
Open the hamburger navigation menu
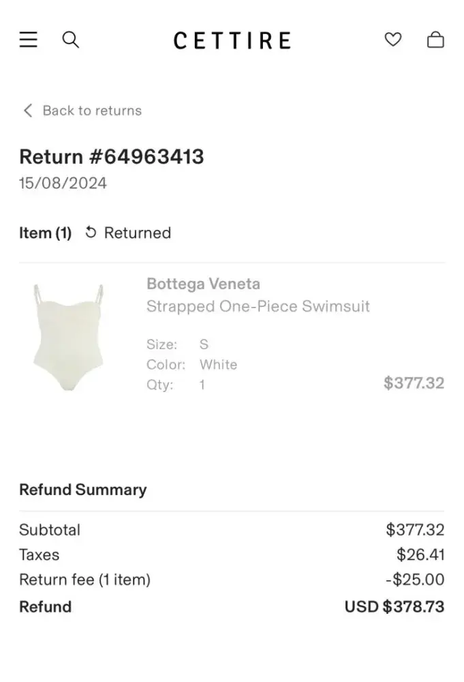pos(29,40)
